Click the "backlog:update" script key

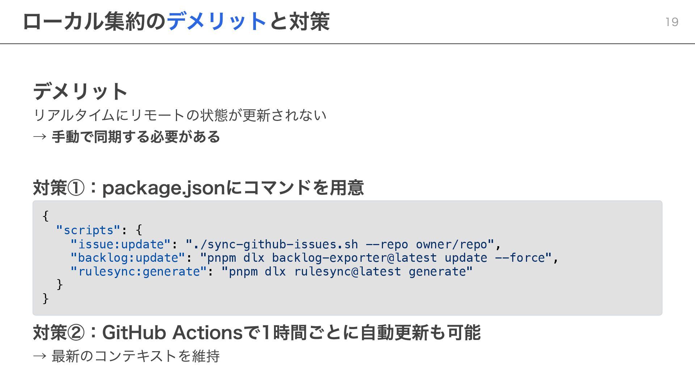coord(128,258)
